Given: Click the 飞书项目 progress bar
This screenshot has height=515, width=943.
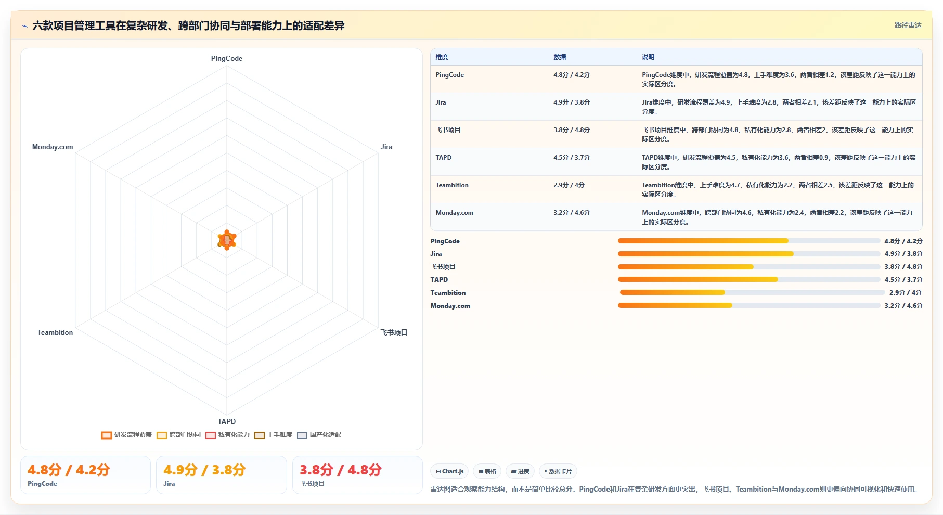Looking at the screenshot, I should click(x=748, y=267).
